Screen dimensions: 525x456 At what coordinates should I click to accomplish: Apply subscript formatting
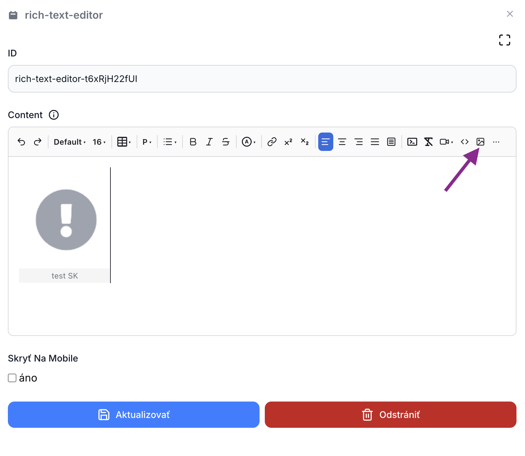305,142
